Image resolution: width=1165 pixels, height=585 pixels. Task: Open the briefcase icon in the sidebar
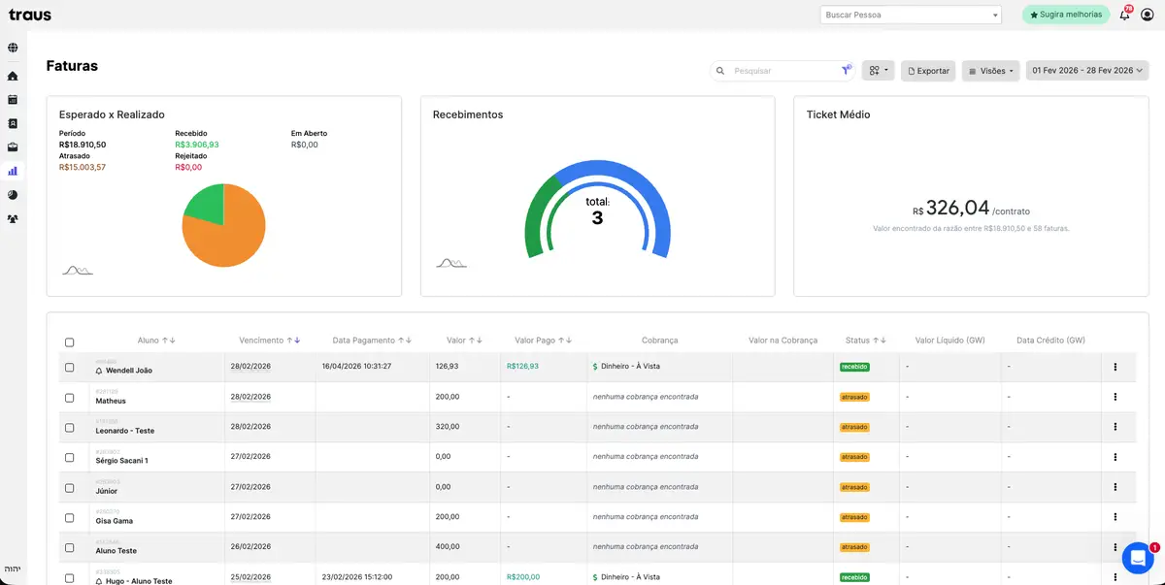(x=13, y=147)
